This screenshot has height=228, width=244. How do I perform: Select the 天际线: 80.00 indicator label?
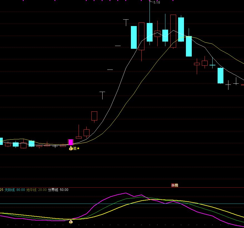(15, 190)
